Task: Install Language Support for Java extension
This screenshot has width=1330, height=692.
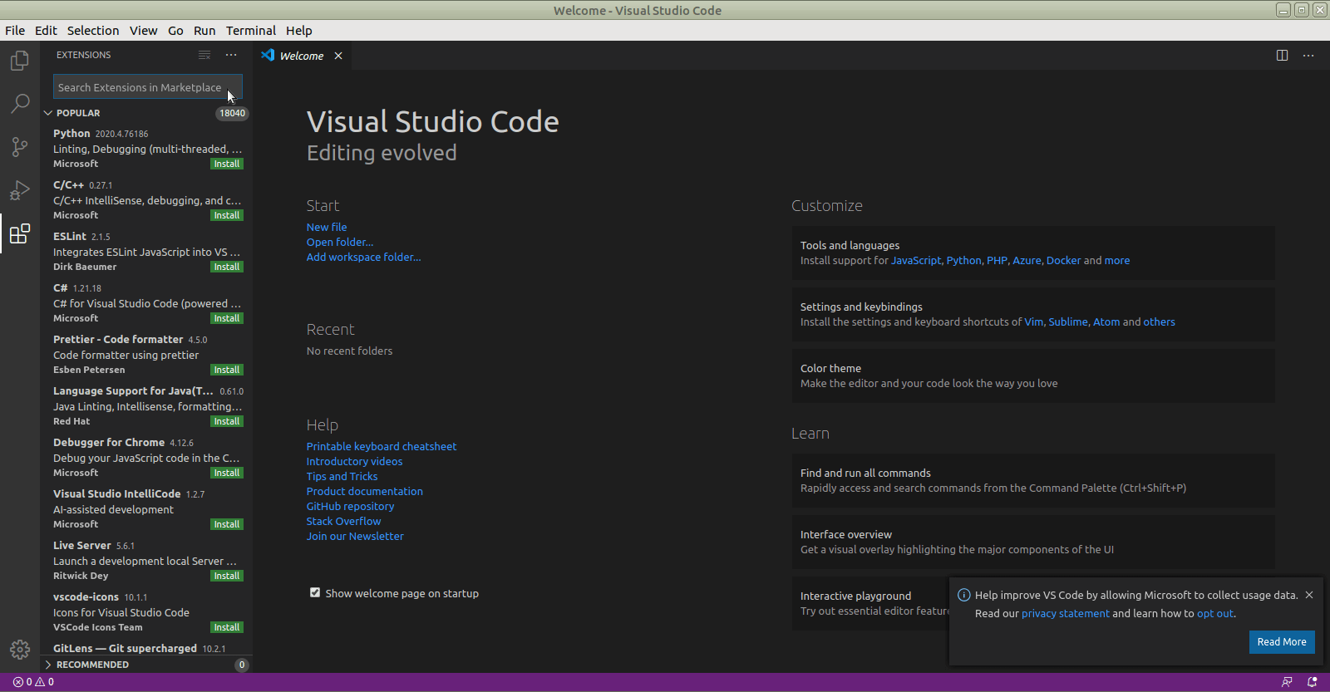Action: point(227,422)
